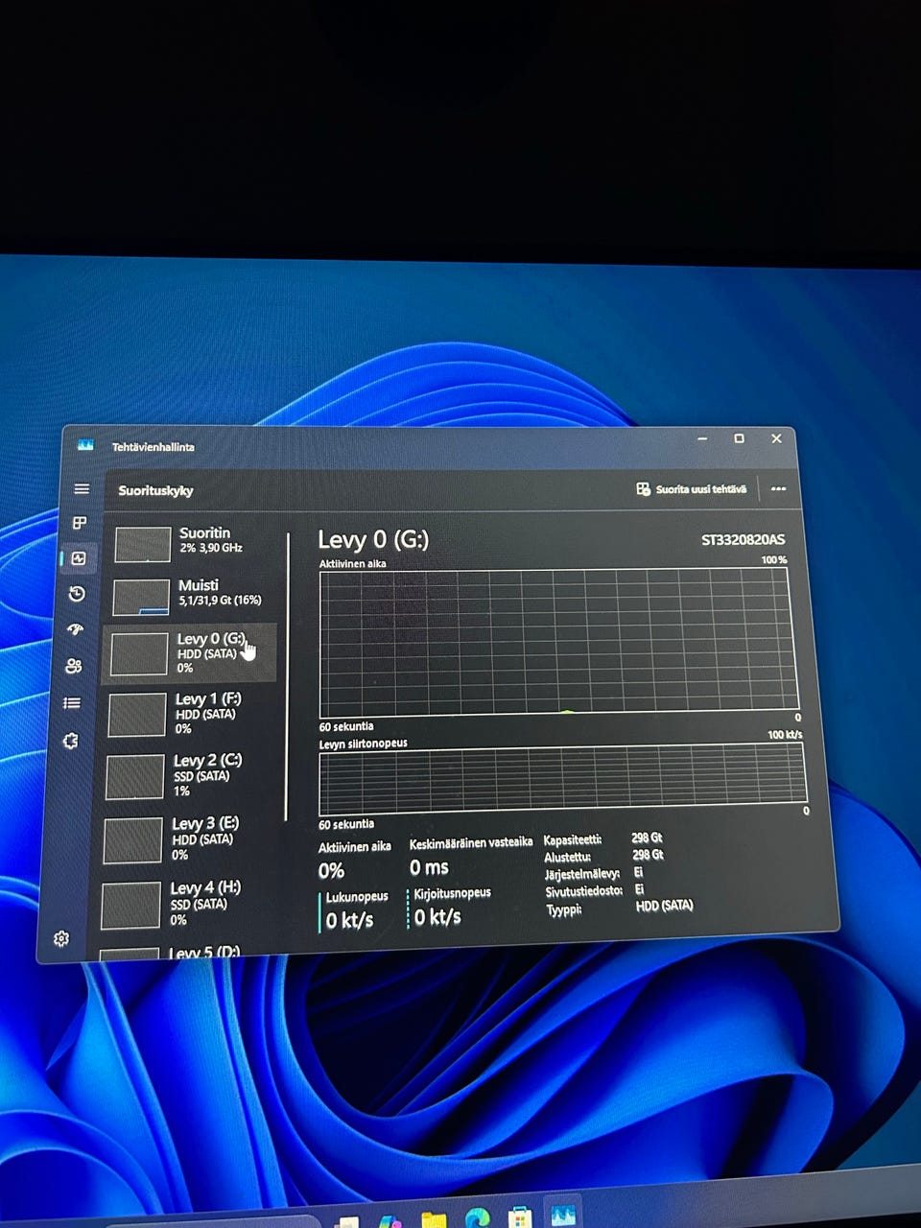Open the Startup apps gauge icon
Viewport: 921px width, 1228px height.
coord(75,629)
